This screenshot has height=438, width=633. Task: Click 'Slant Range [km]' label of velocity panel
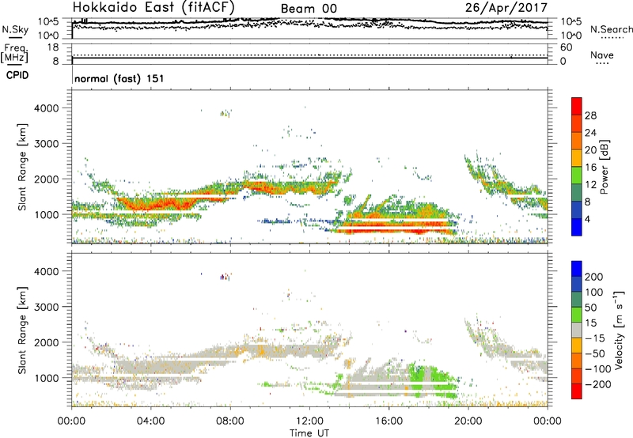(x=22, y=330)
